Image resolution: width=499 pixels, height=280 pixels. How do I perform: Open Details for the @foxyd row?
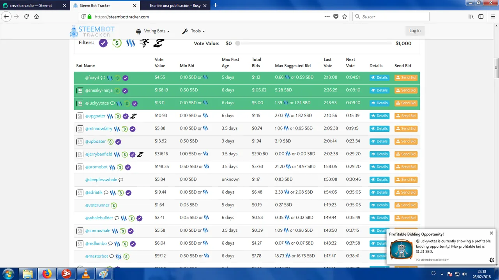point(379,77)
